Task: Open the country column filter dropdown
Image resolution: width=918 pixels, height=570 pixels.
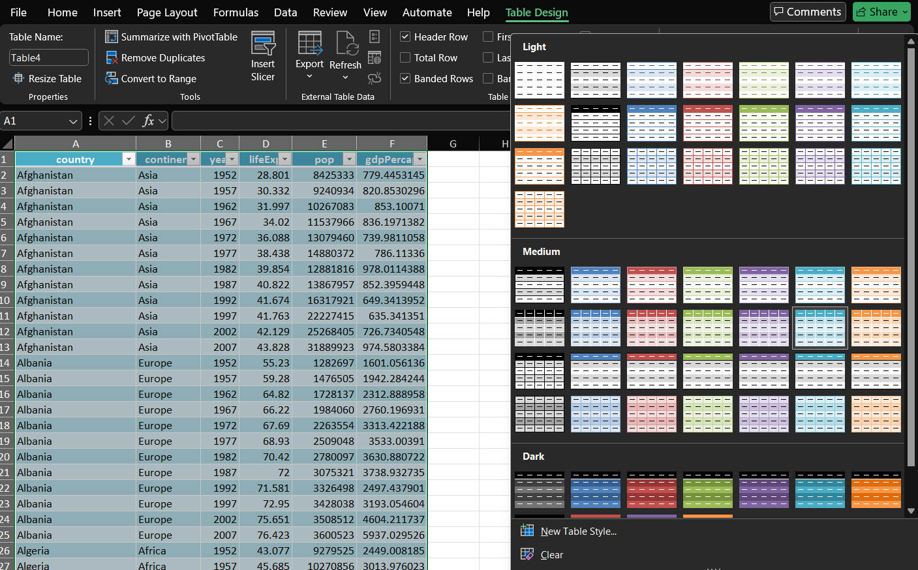Action: click(129, 160)
